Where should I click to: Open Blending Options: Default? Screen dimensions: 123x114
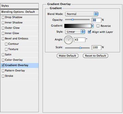(19, 12)
